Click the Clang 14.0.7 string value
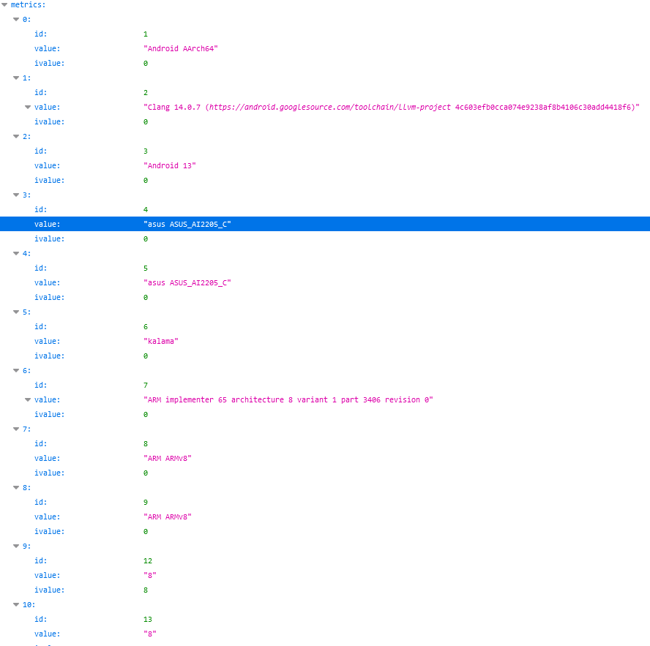650x646 pixels. [x=391, y=107]
